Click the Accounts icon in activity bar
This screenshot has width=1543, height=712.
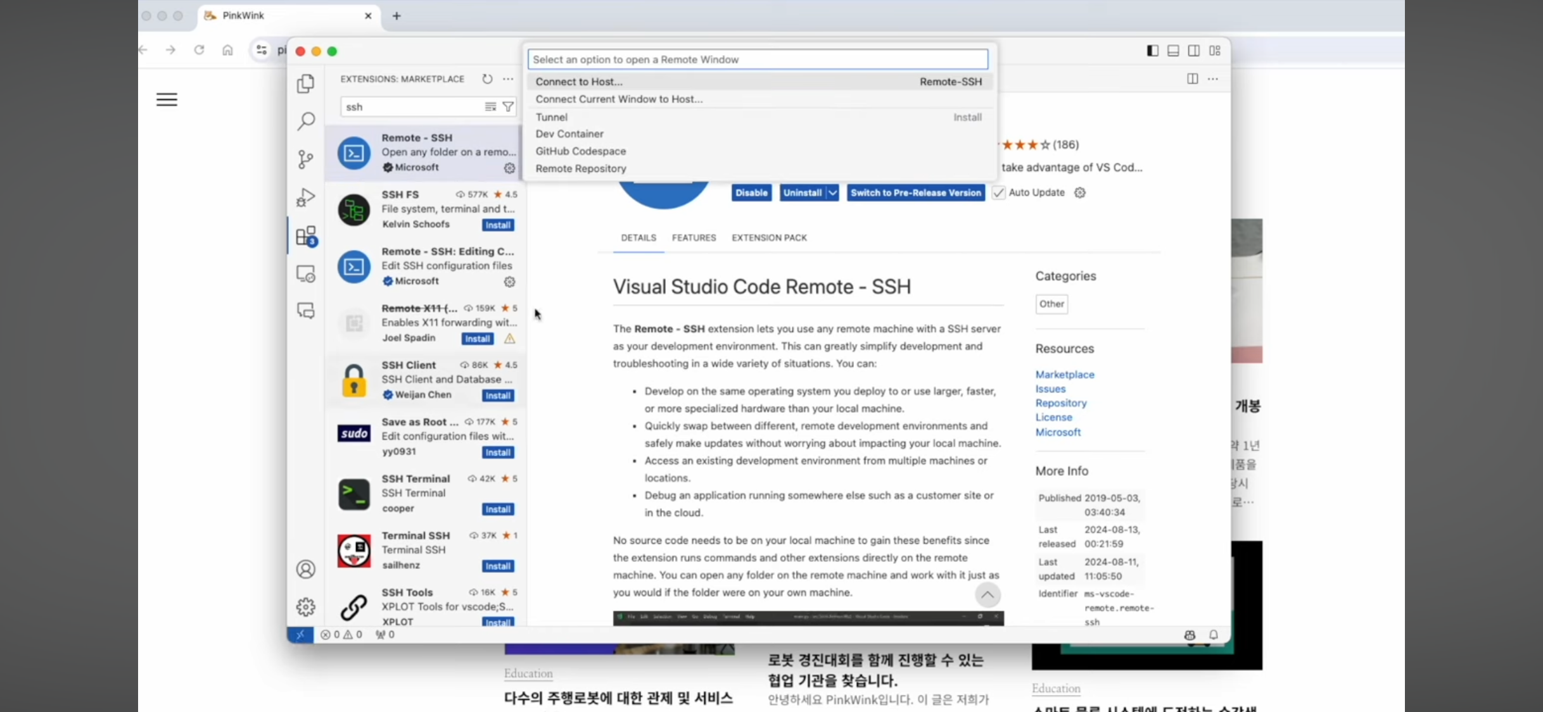pyautogui.click(x=305, y=569)
